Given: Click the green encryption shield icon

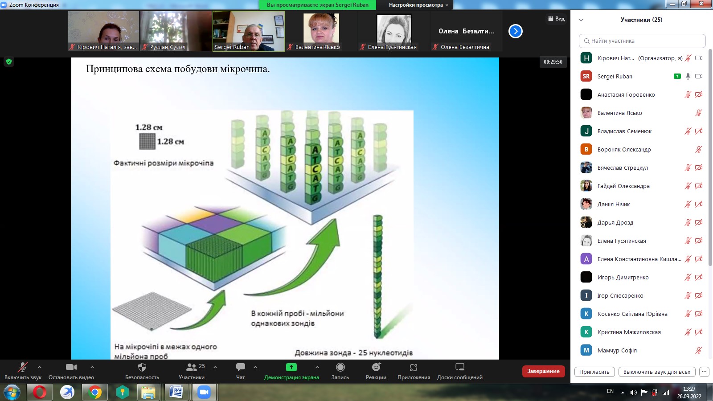Looking at the screenshot, I should pos(9,62).
